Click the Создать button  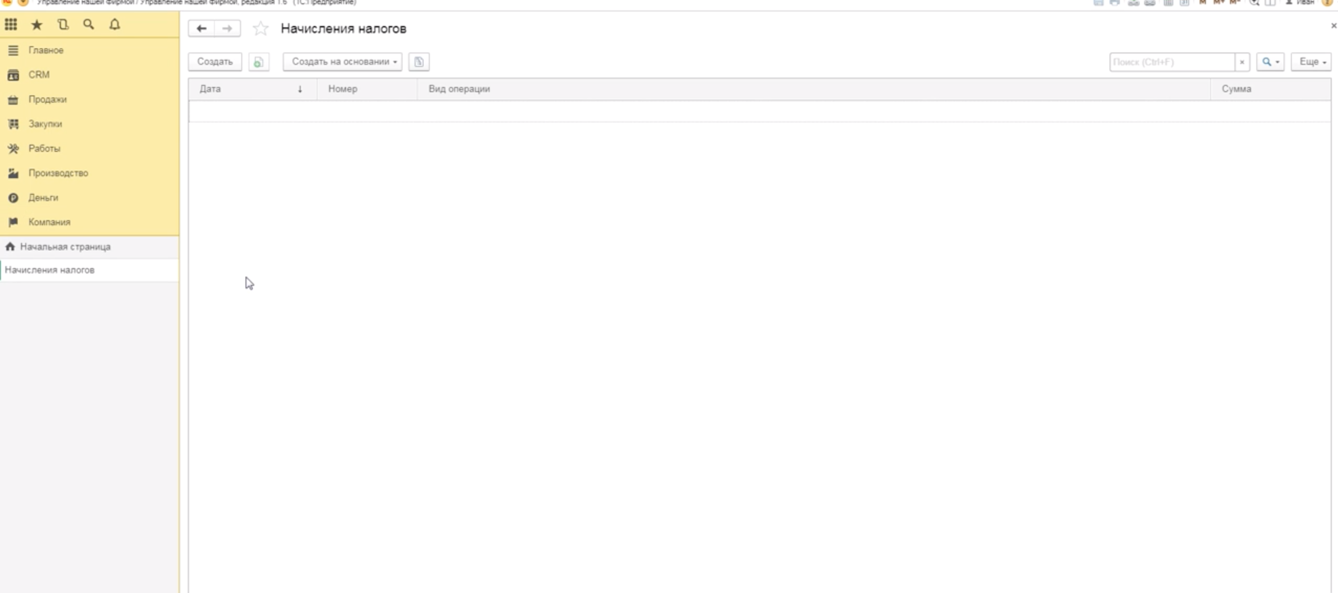coord(215,62)
